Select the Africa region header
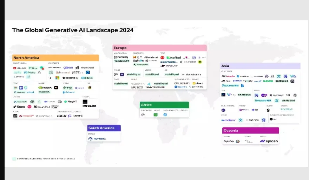Screen dimensions: 309x180 point(164,105)
